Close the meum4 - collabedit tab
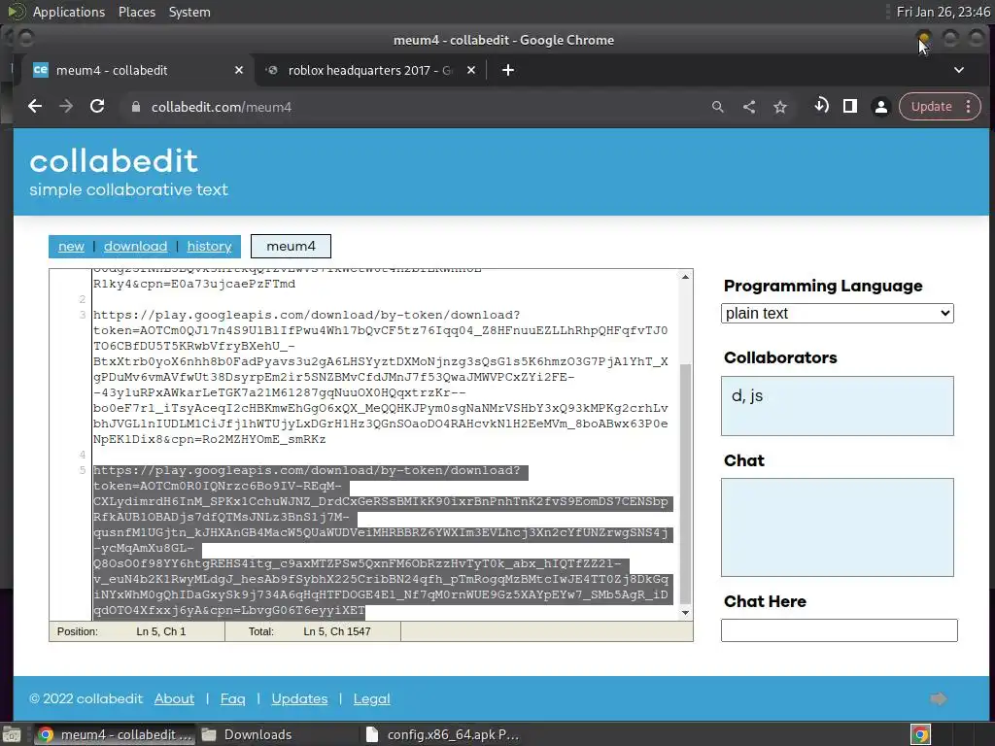Viewport: 995px width, 746px height. (239, 70)
